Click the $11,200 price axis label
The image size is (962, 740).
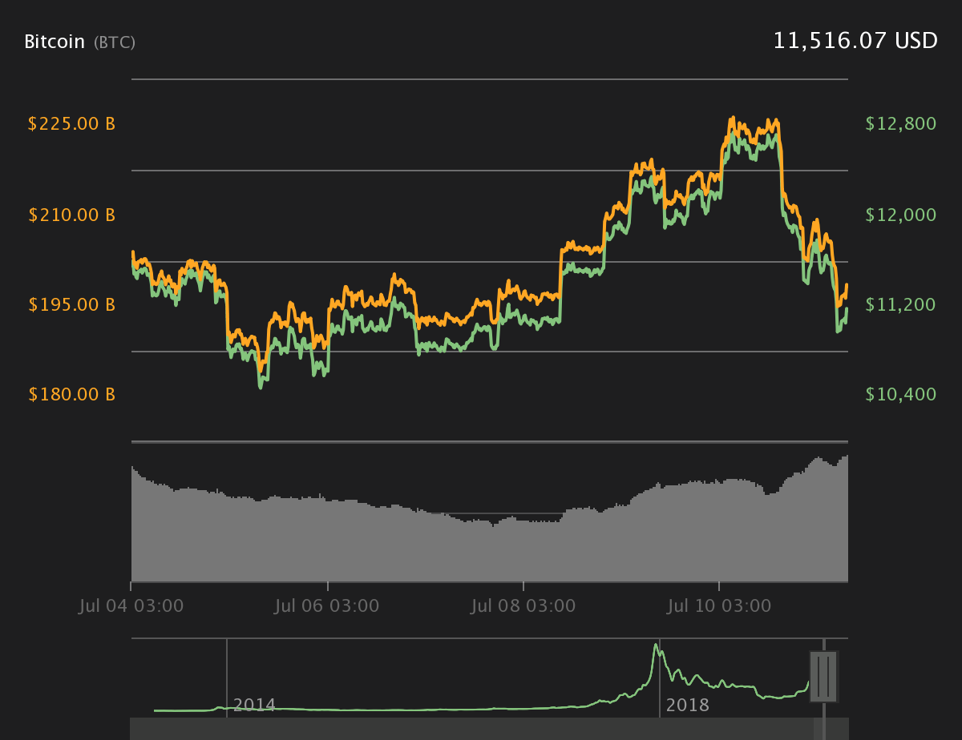point(901,305)
